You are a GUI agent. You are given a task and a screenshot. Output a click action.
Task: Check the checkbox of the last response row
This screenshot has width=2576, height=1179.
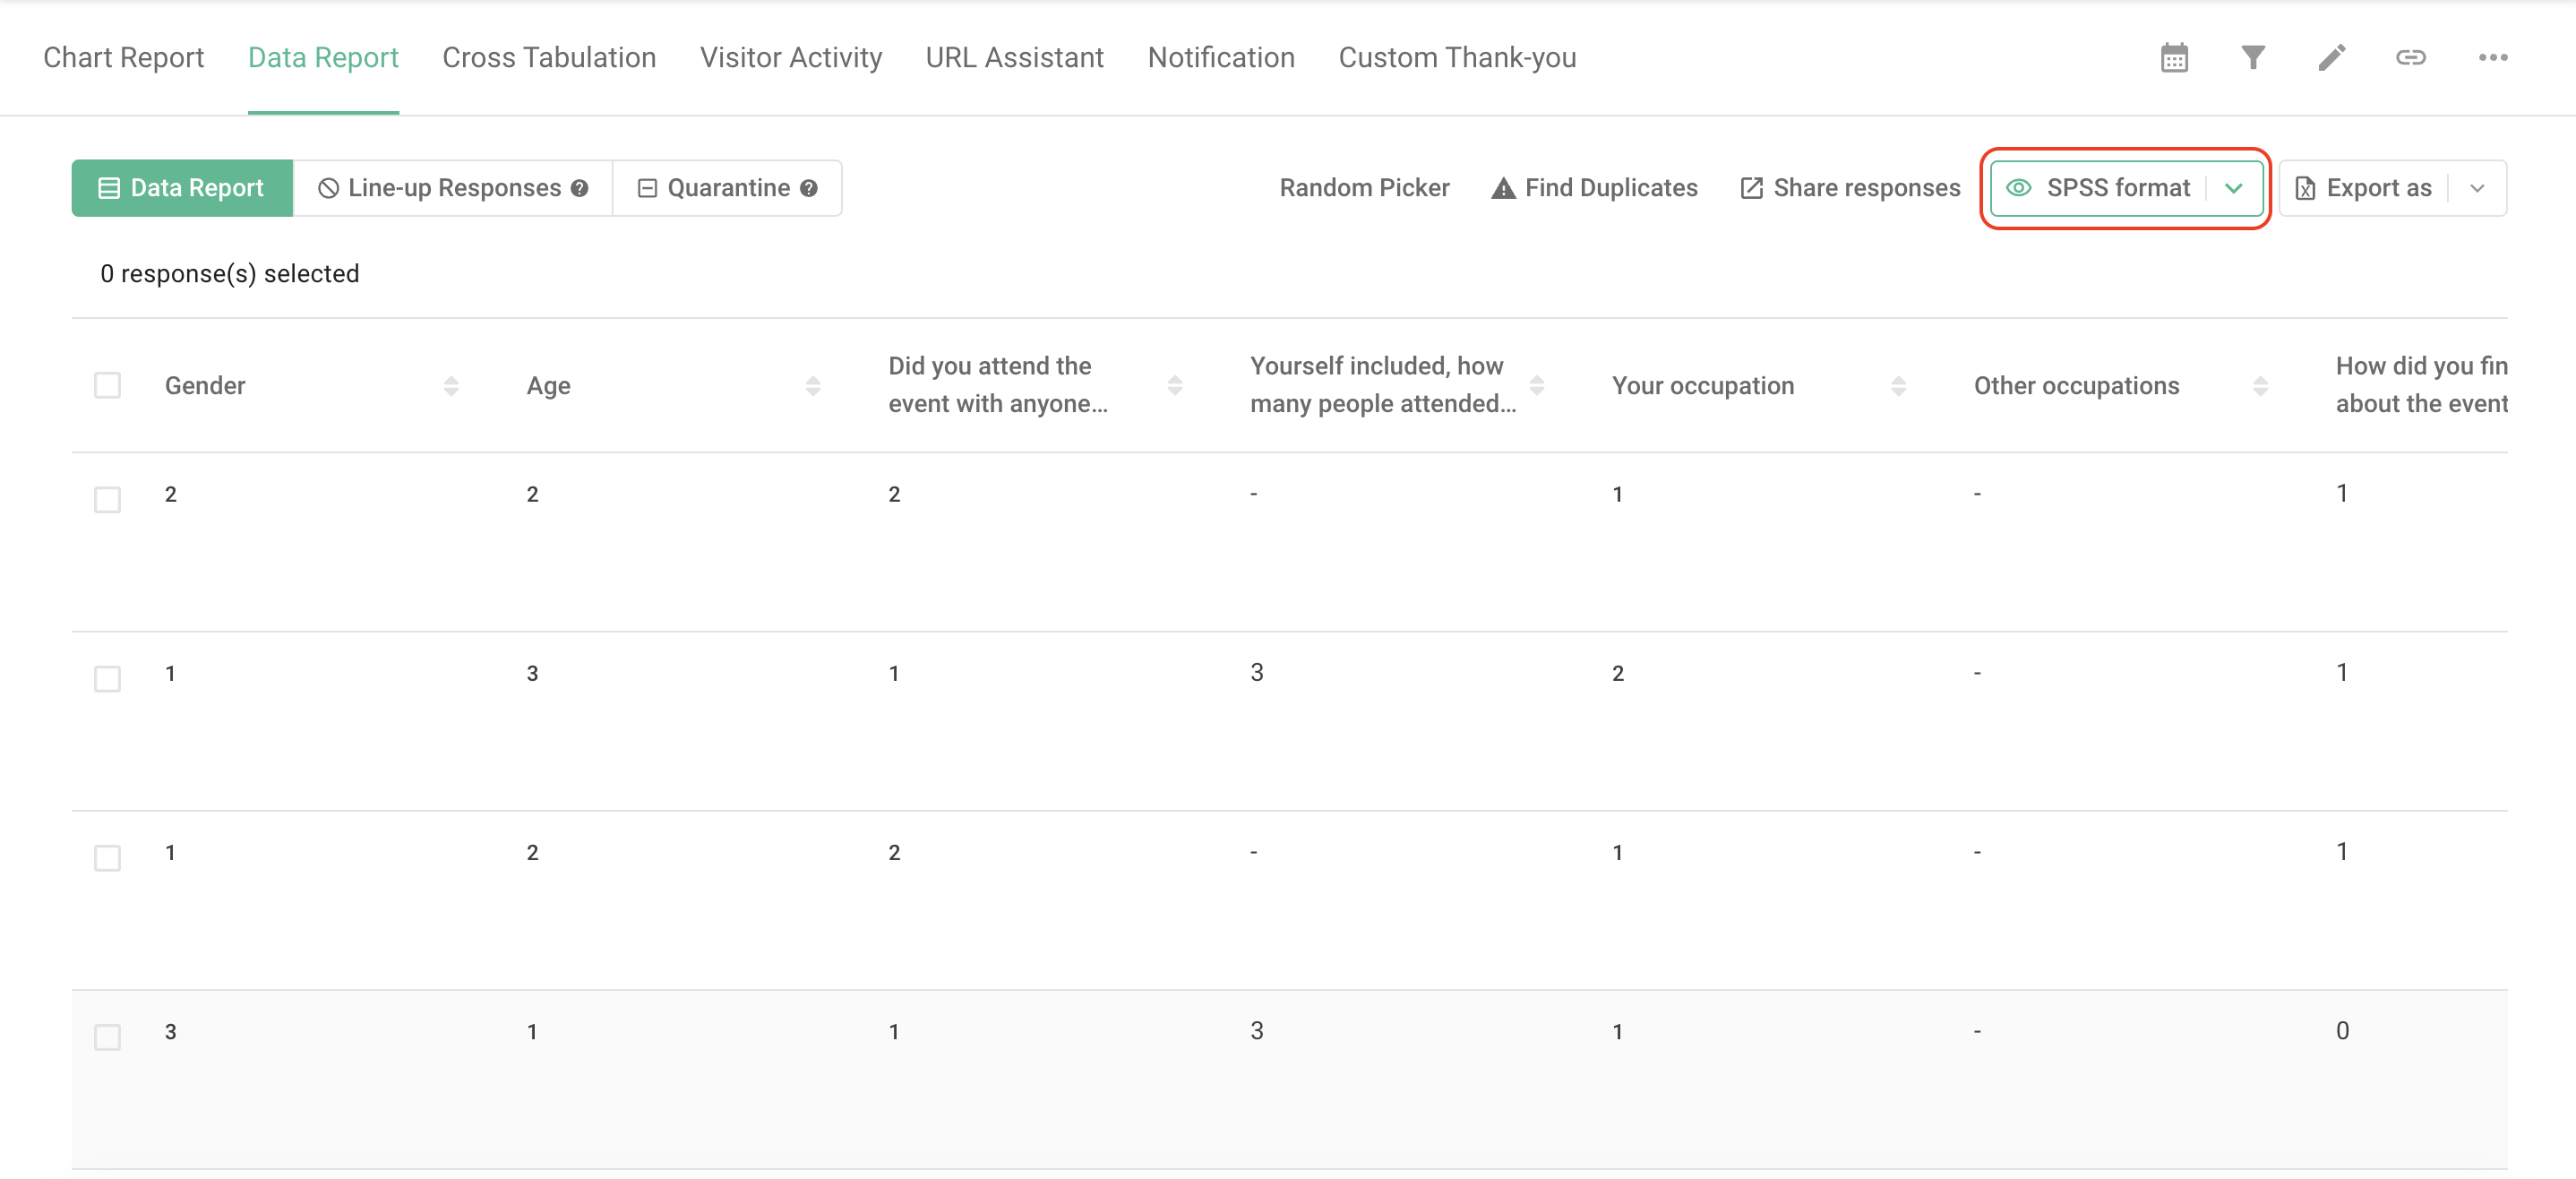tap(107, 1037)
